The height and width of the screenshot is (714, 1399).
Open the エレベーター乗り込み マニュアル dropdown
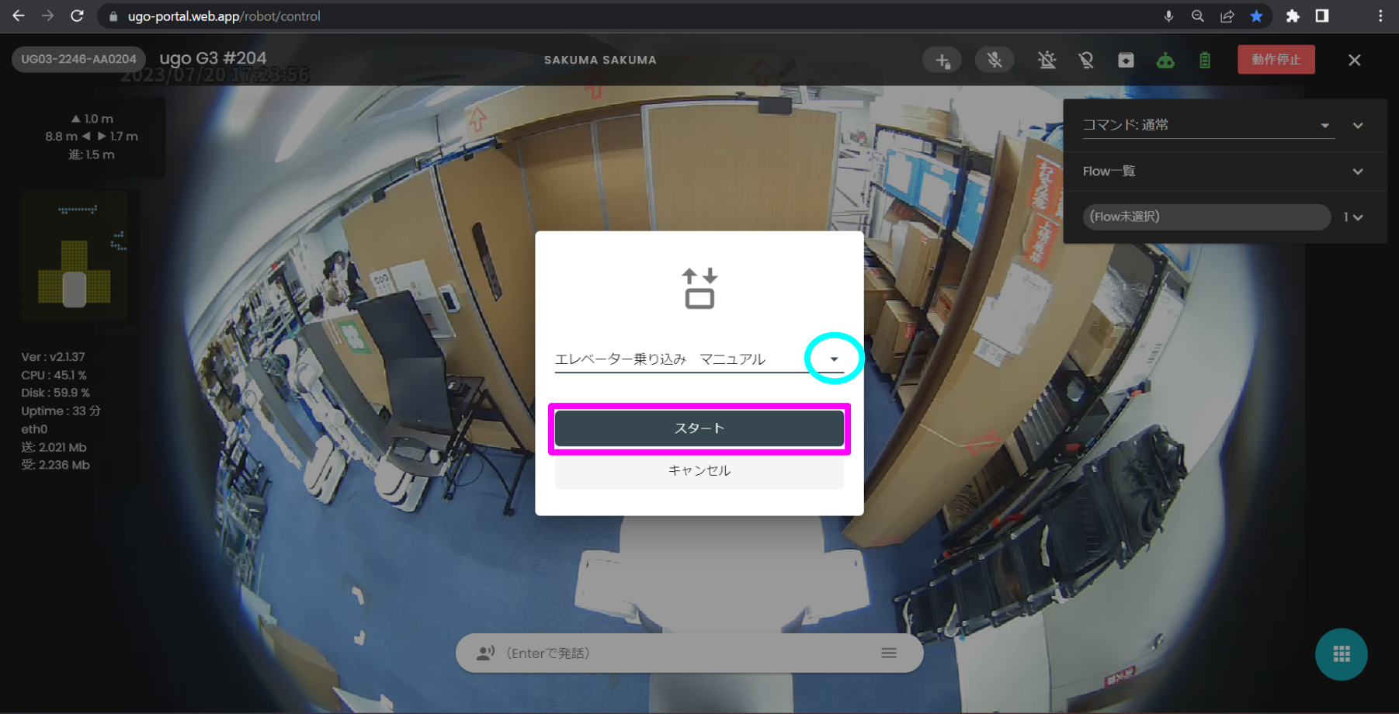coord(835,359)
